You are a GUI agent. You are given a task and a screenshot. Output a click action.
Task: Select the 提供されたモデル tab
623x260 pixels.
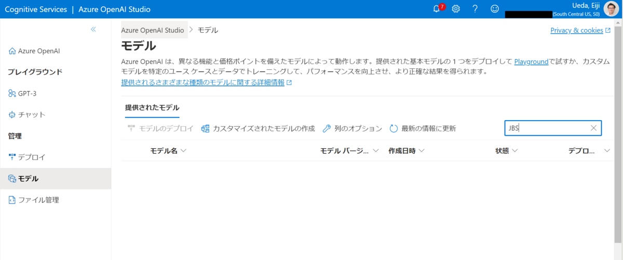[x=152, y=108]
